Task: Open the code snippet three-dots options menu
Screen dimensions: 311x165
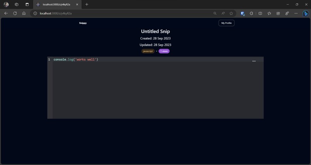Action: (x=254, y=61)
